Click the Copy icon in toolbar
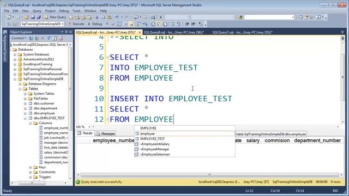Screen dimensions: 349x196 (103, 17)
